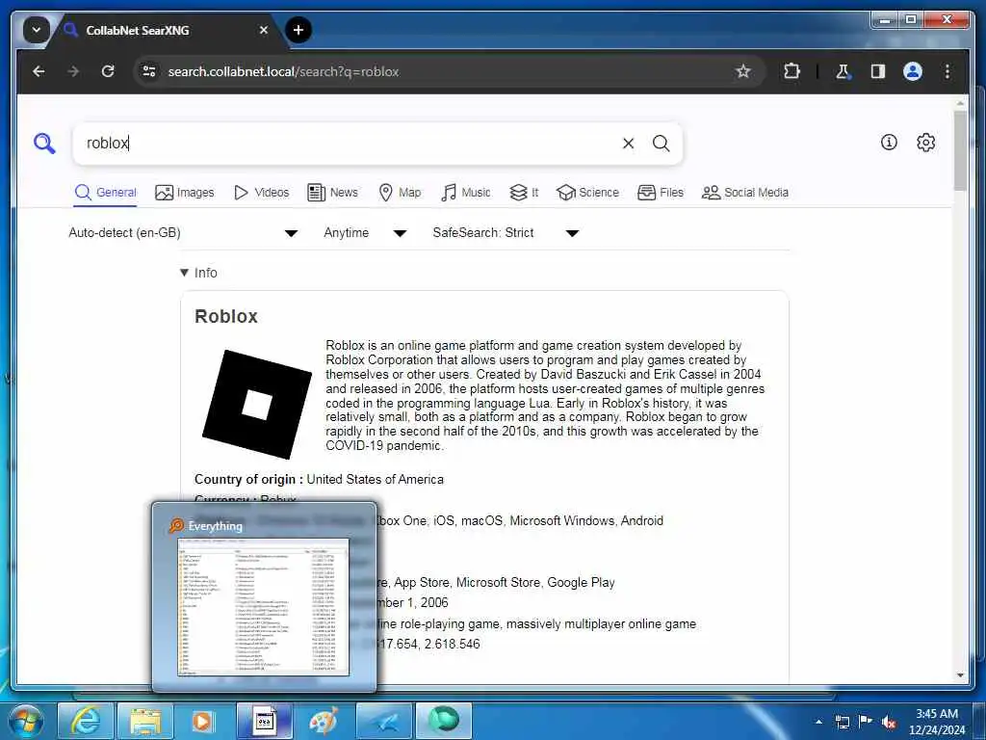
Task: Go back in browser history
Action: (39, 71)
